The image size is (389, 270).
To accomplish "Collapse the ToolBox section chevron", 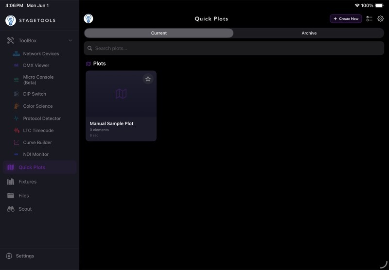I will [x=71, y=40].
